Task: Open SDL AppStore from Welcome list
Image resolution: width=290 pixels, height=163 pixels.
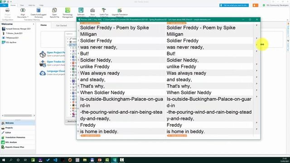Action: point(9,42)
